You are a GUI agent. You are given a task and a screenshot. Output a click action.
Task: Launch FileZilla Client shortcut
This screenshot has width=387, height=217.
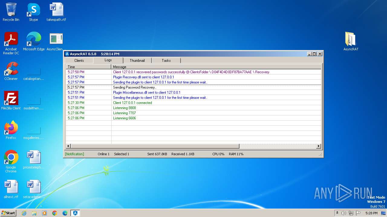[x=11, y=101]
